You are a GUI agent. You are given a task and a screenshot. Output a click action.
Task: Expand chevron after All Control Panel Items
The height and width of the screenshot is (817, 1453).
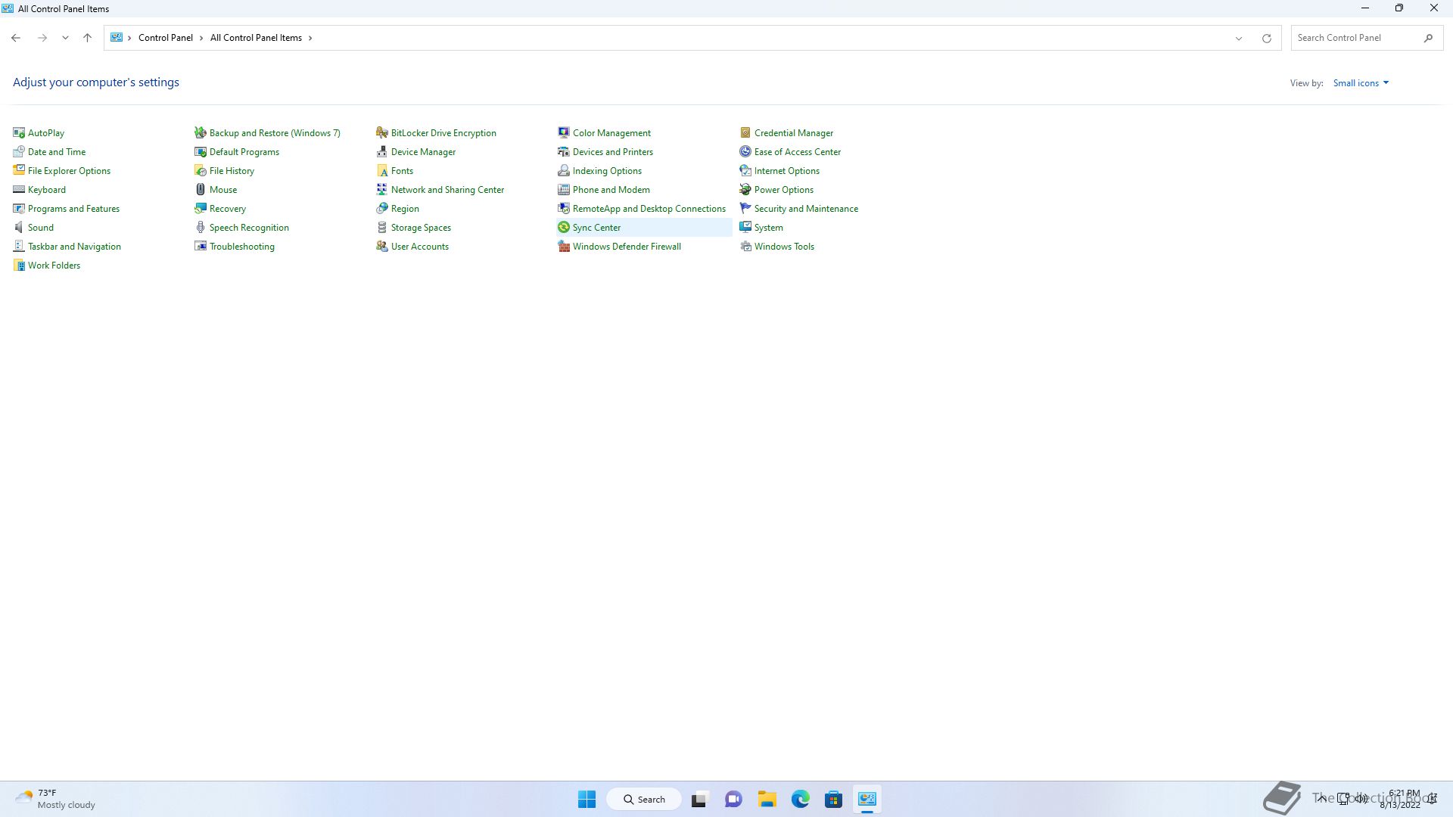coord(310,38)
